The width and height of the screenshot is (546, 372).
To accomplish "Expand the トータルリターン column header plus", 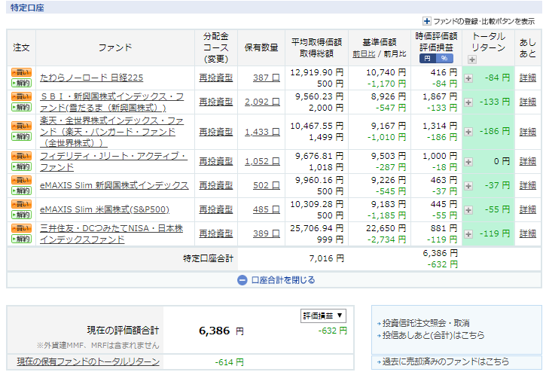I will tap(471, 59).
